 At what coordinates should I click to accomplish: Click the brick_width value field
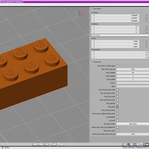(x=133, y=79)
